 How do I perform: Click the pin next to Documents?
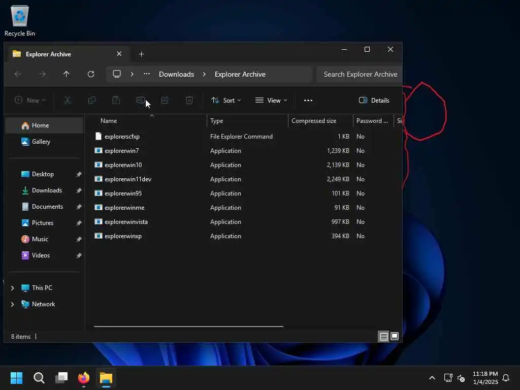point(79,207)
